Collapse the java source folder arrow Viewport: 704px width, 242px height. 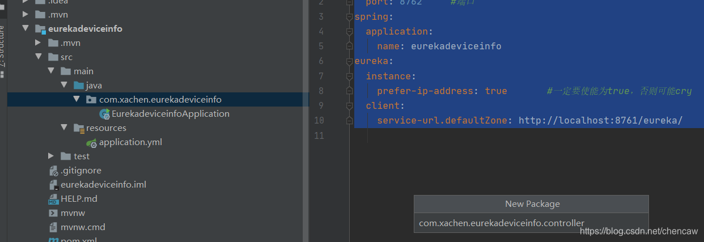[63, 85]
